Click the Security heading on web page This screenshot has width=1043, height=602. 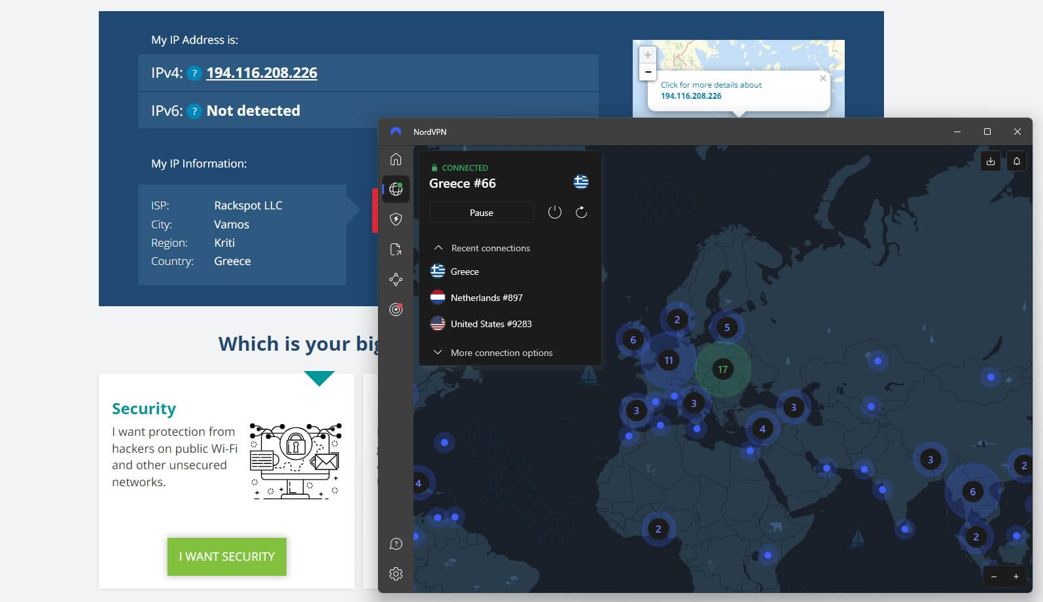(x=144, y=408)
